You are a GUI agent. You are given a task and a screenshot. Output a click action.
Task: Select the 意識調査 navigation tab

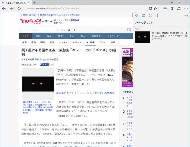[96, 36]
